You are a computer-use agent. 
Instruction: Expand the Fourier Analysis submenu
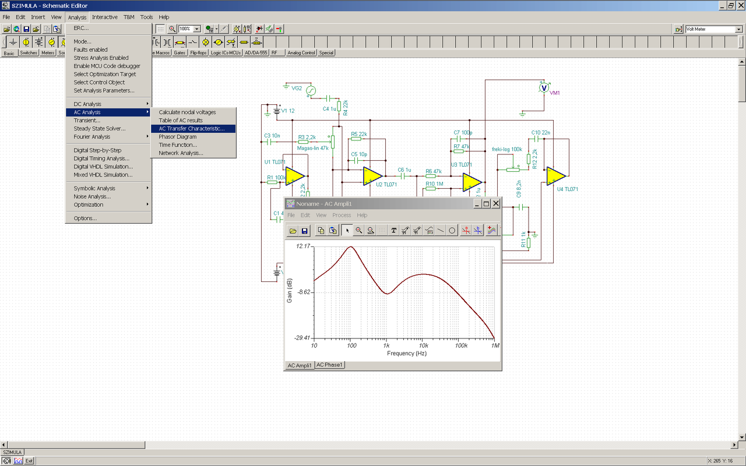[x=108, y=137]
